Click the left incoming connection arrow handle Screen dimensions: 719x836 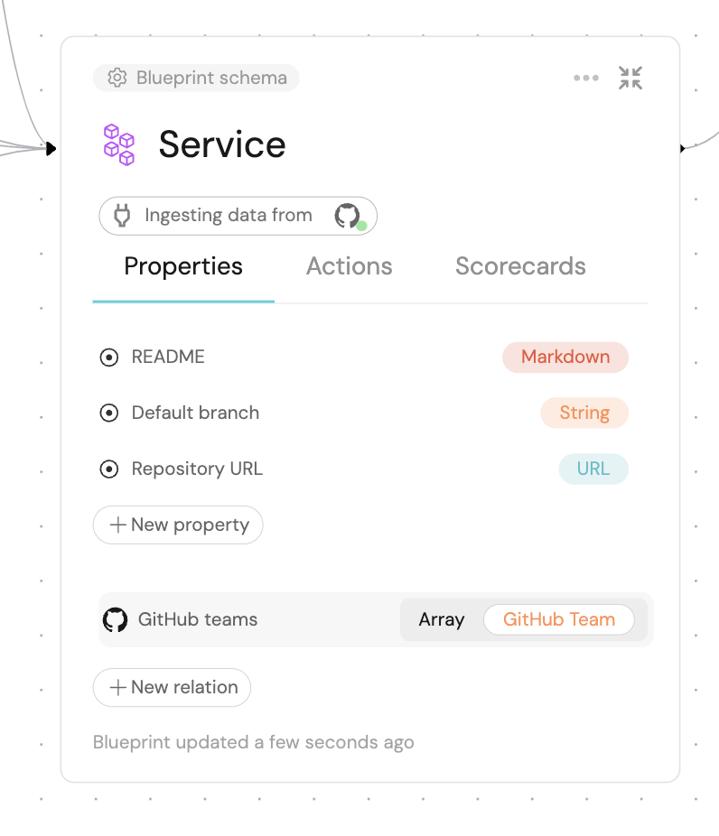tap(51, 148)
